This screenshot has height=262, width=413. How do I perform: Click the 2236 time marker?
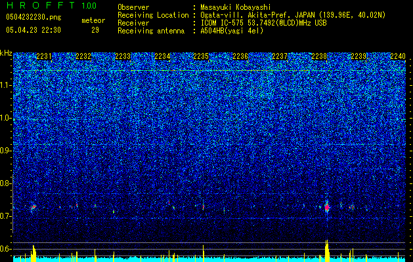tap(240, 56)
